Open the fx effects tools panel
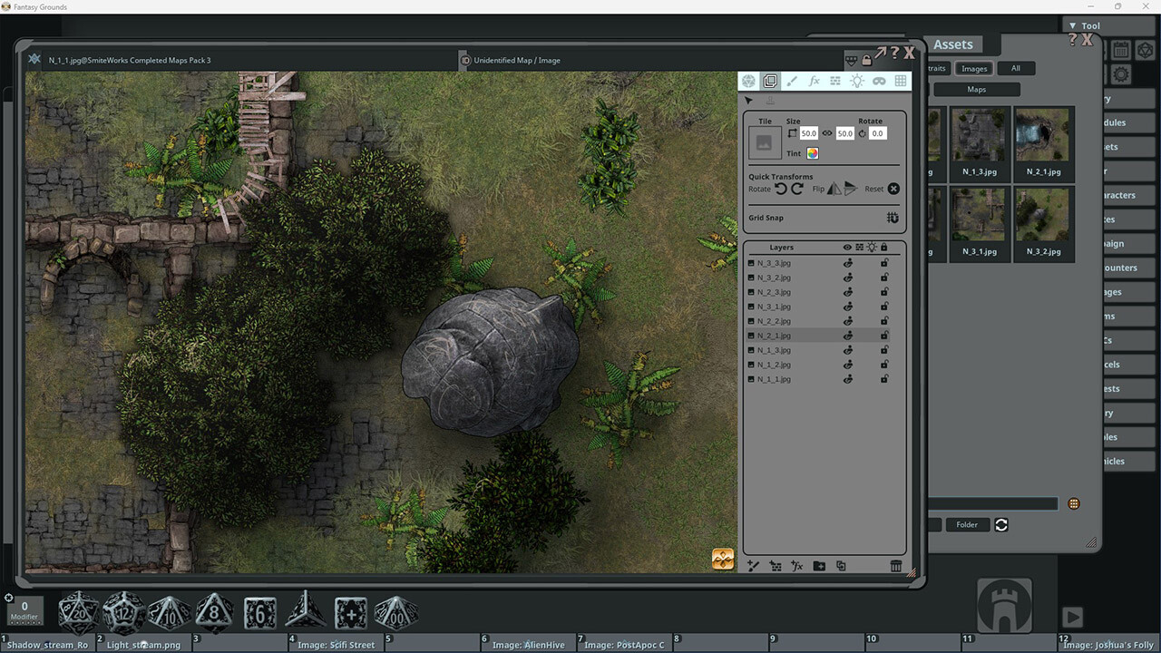The width and height of the screenshot is (1161, 653). [815, 81]
